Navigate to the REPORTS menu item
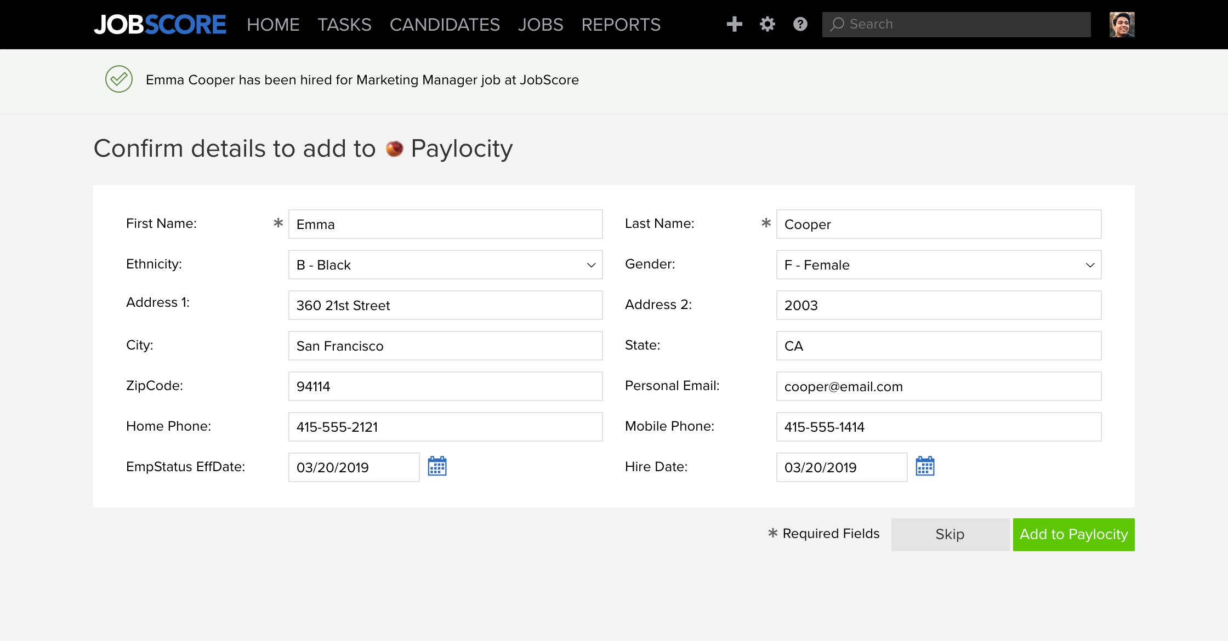This screenshot has height=641, width=1228. tap(621, 24)
